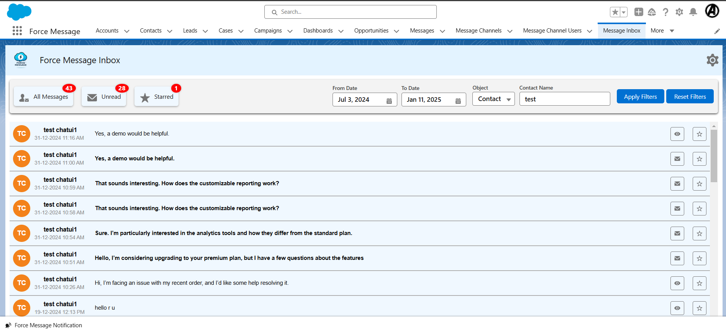Click the notifications bell icon
The height and width of the screenshot is (333, 726).
[693, 12]
